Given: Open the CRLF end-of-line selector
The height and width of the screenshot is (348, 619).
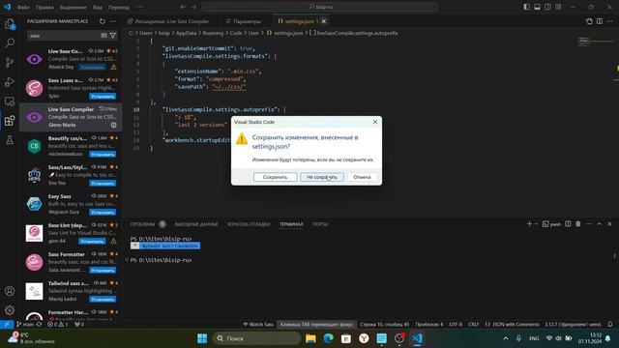Looking at the screenshot, I should (x=473, y=325).
